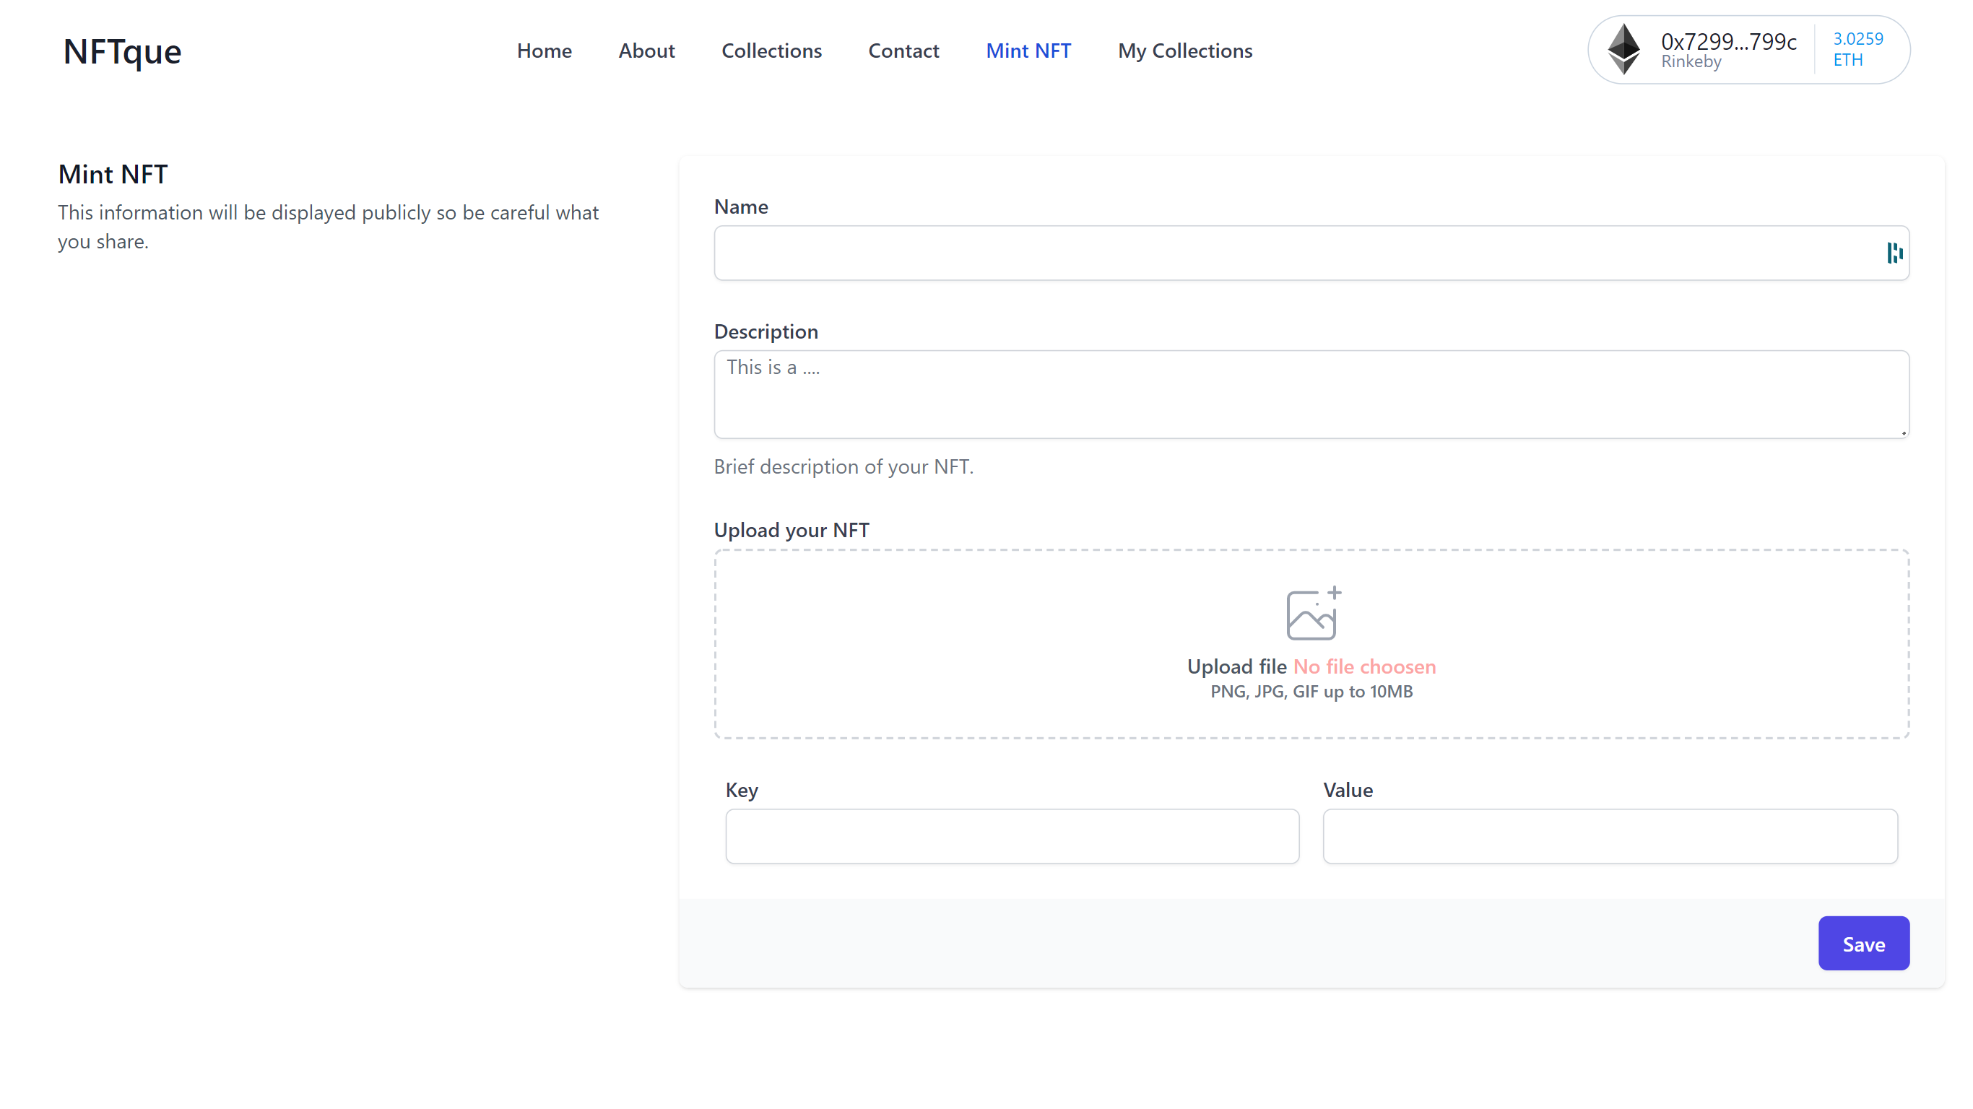Select the Mint NFT nav item
1973x1109 pixels.
(x=1028, y=51)
